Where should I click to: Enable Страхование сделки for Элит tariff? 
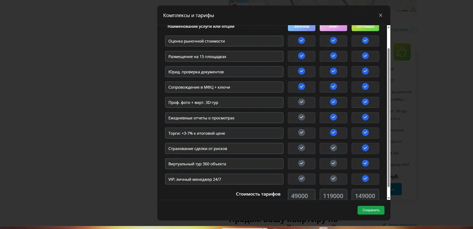pyautogui.click(x=333, y=148)
